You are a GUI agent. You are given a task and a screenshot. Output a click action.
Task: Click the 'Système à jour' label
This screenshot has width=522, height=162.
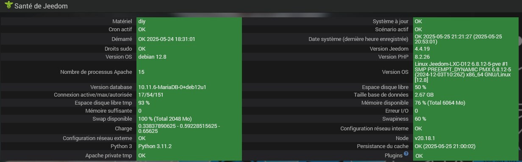(391, 21)
